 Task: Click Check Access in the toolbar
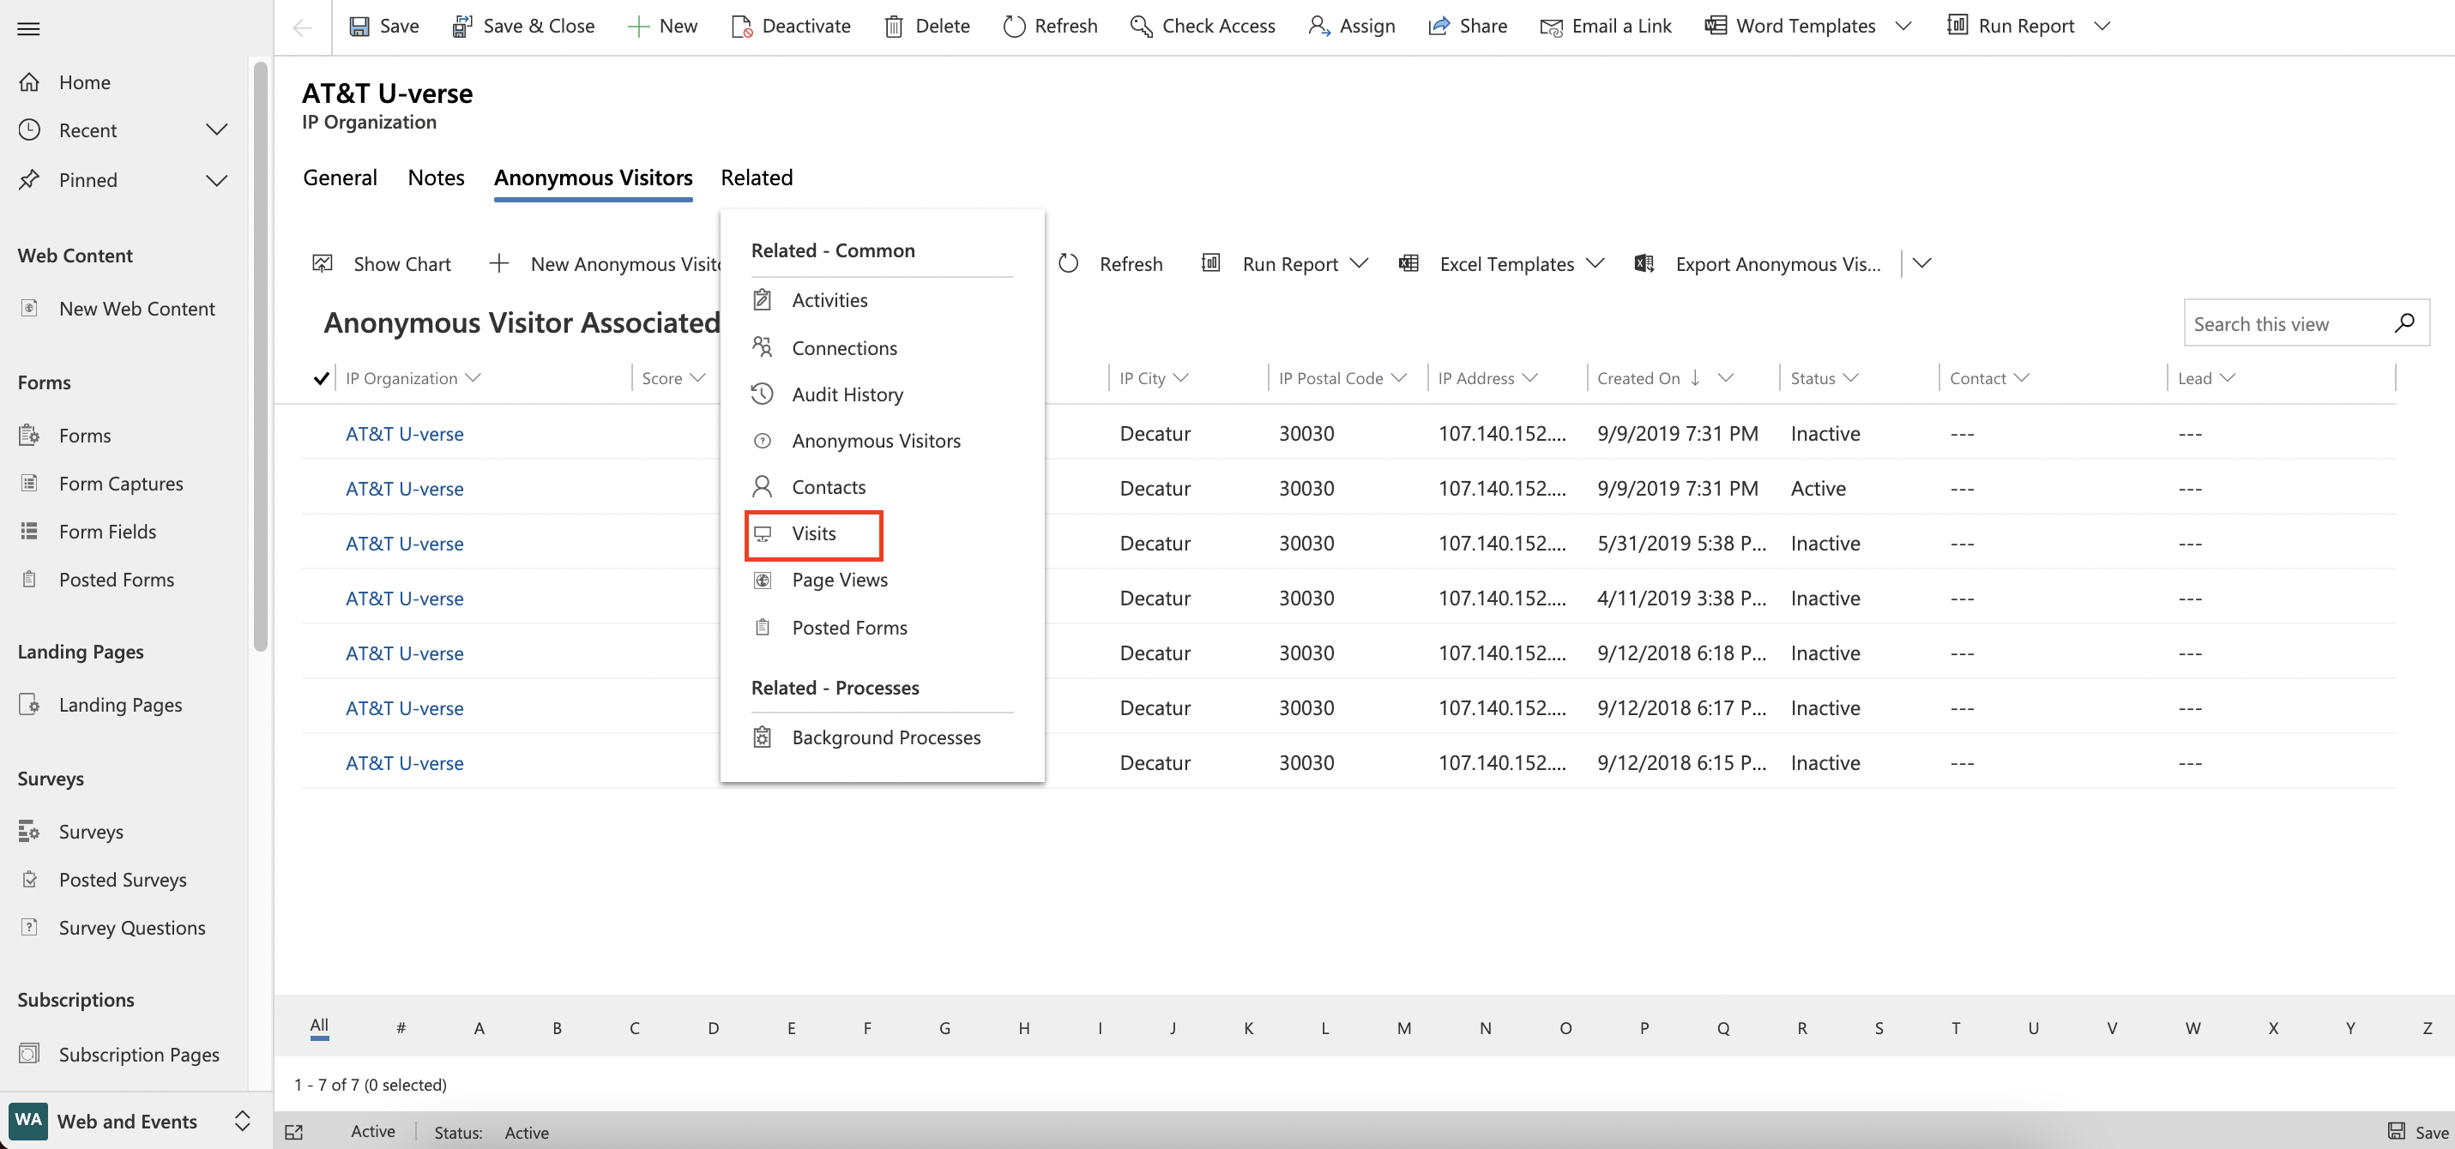point(1203,26)
